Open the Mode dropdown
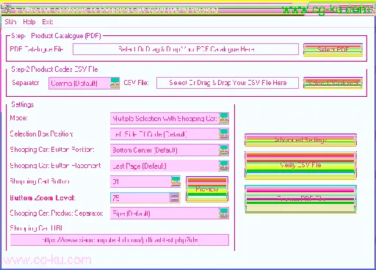Image resolution: width=376 pixels, height=270 pixels. point(170,119)
